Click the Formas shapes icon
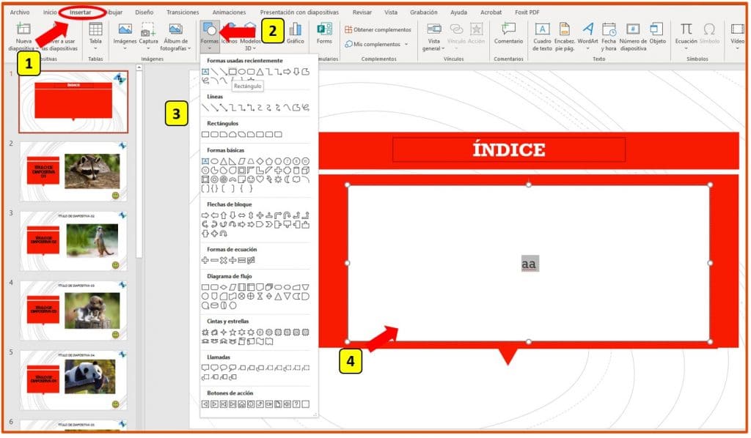 209,29
